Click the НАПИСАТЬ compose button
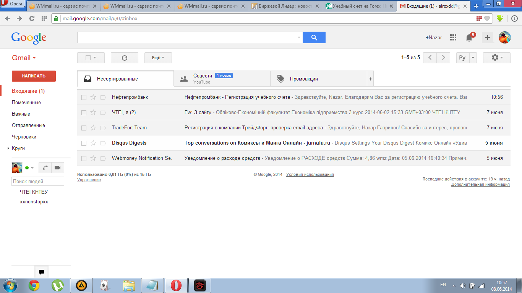522x293 pixels. click(34, 76)
